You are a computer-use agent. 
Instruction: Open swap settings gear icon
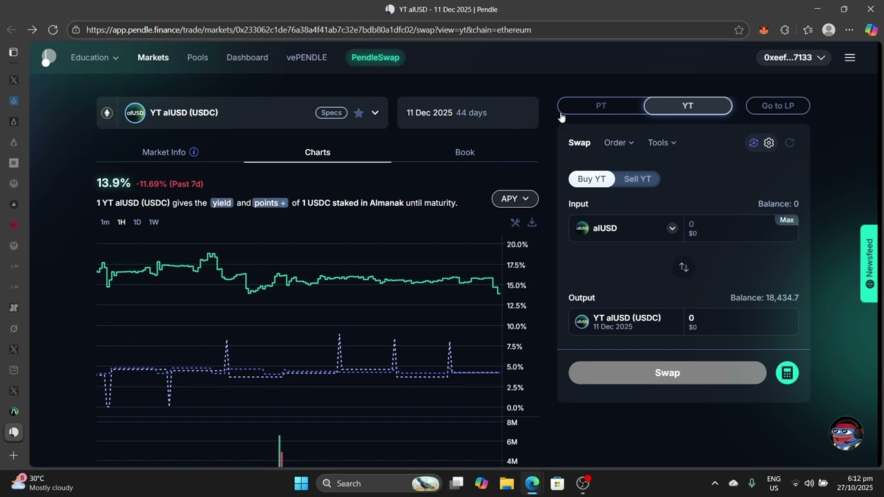[769, 143]
